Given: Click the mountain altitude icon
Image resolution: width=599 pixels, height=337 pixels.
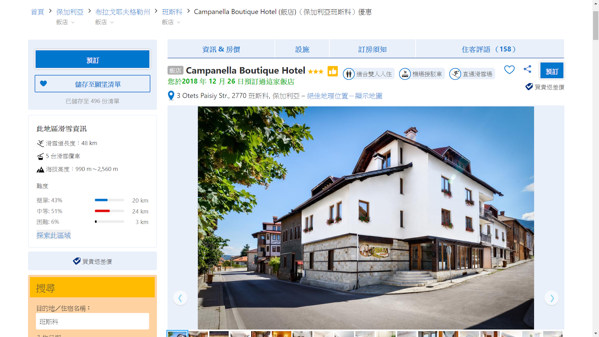Looking at the screenshot, I should (40, 169).
